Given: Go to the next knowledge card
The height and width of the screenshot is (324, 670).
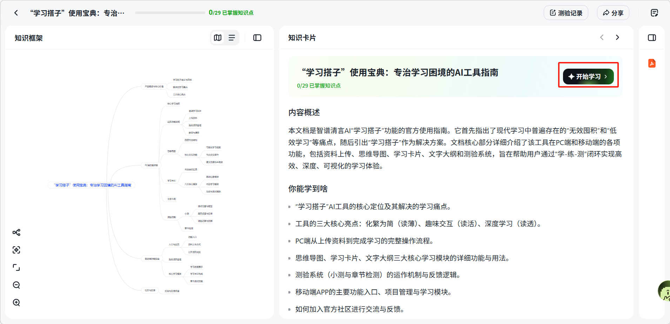Looking at the screenshot, I should 617,37.
